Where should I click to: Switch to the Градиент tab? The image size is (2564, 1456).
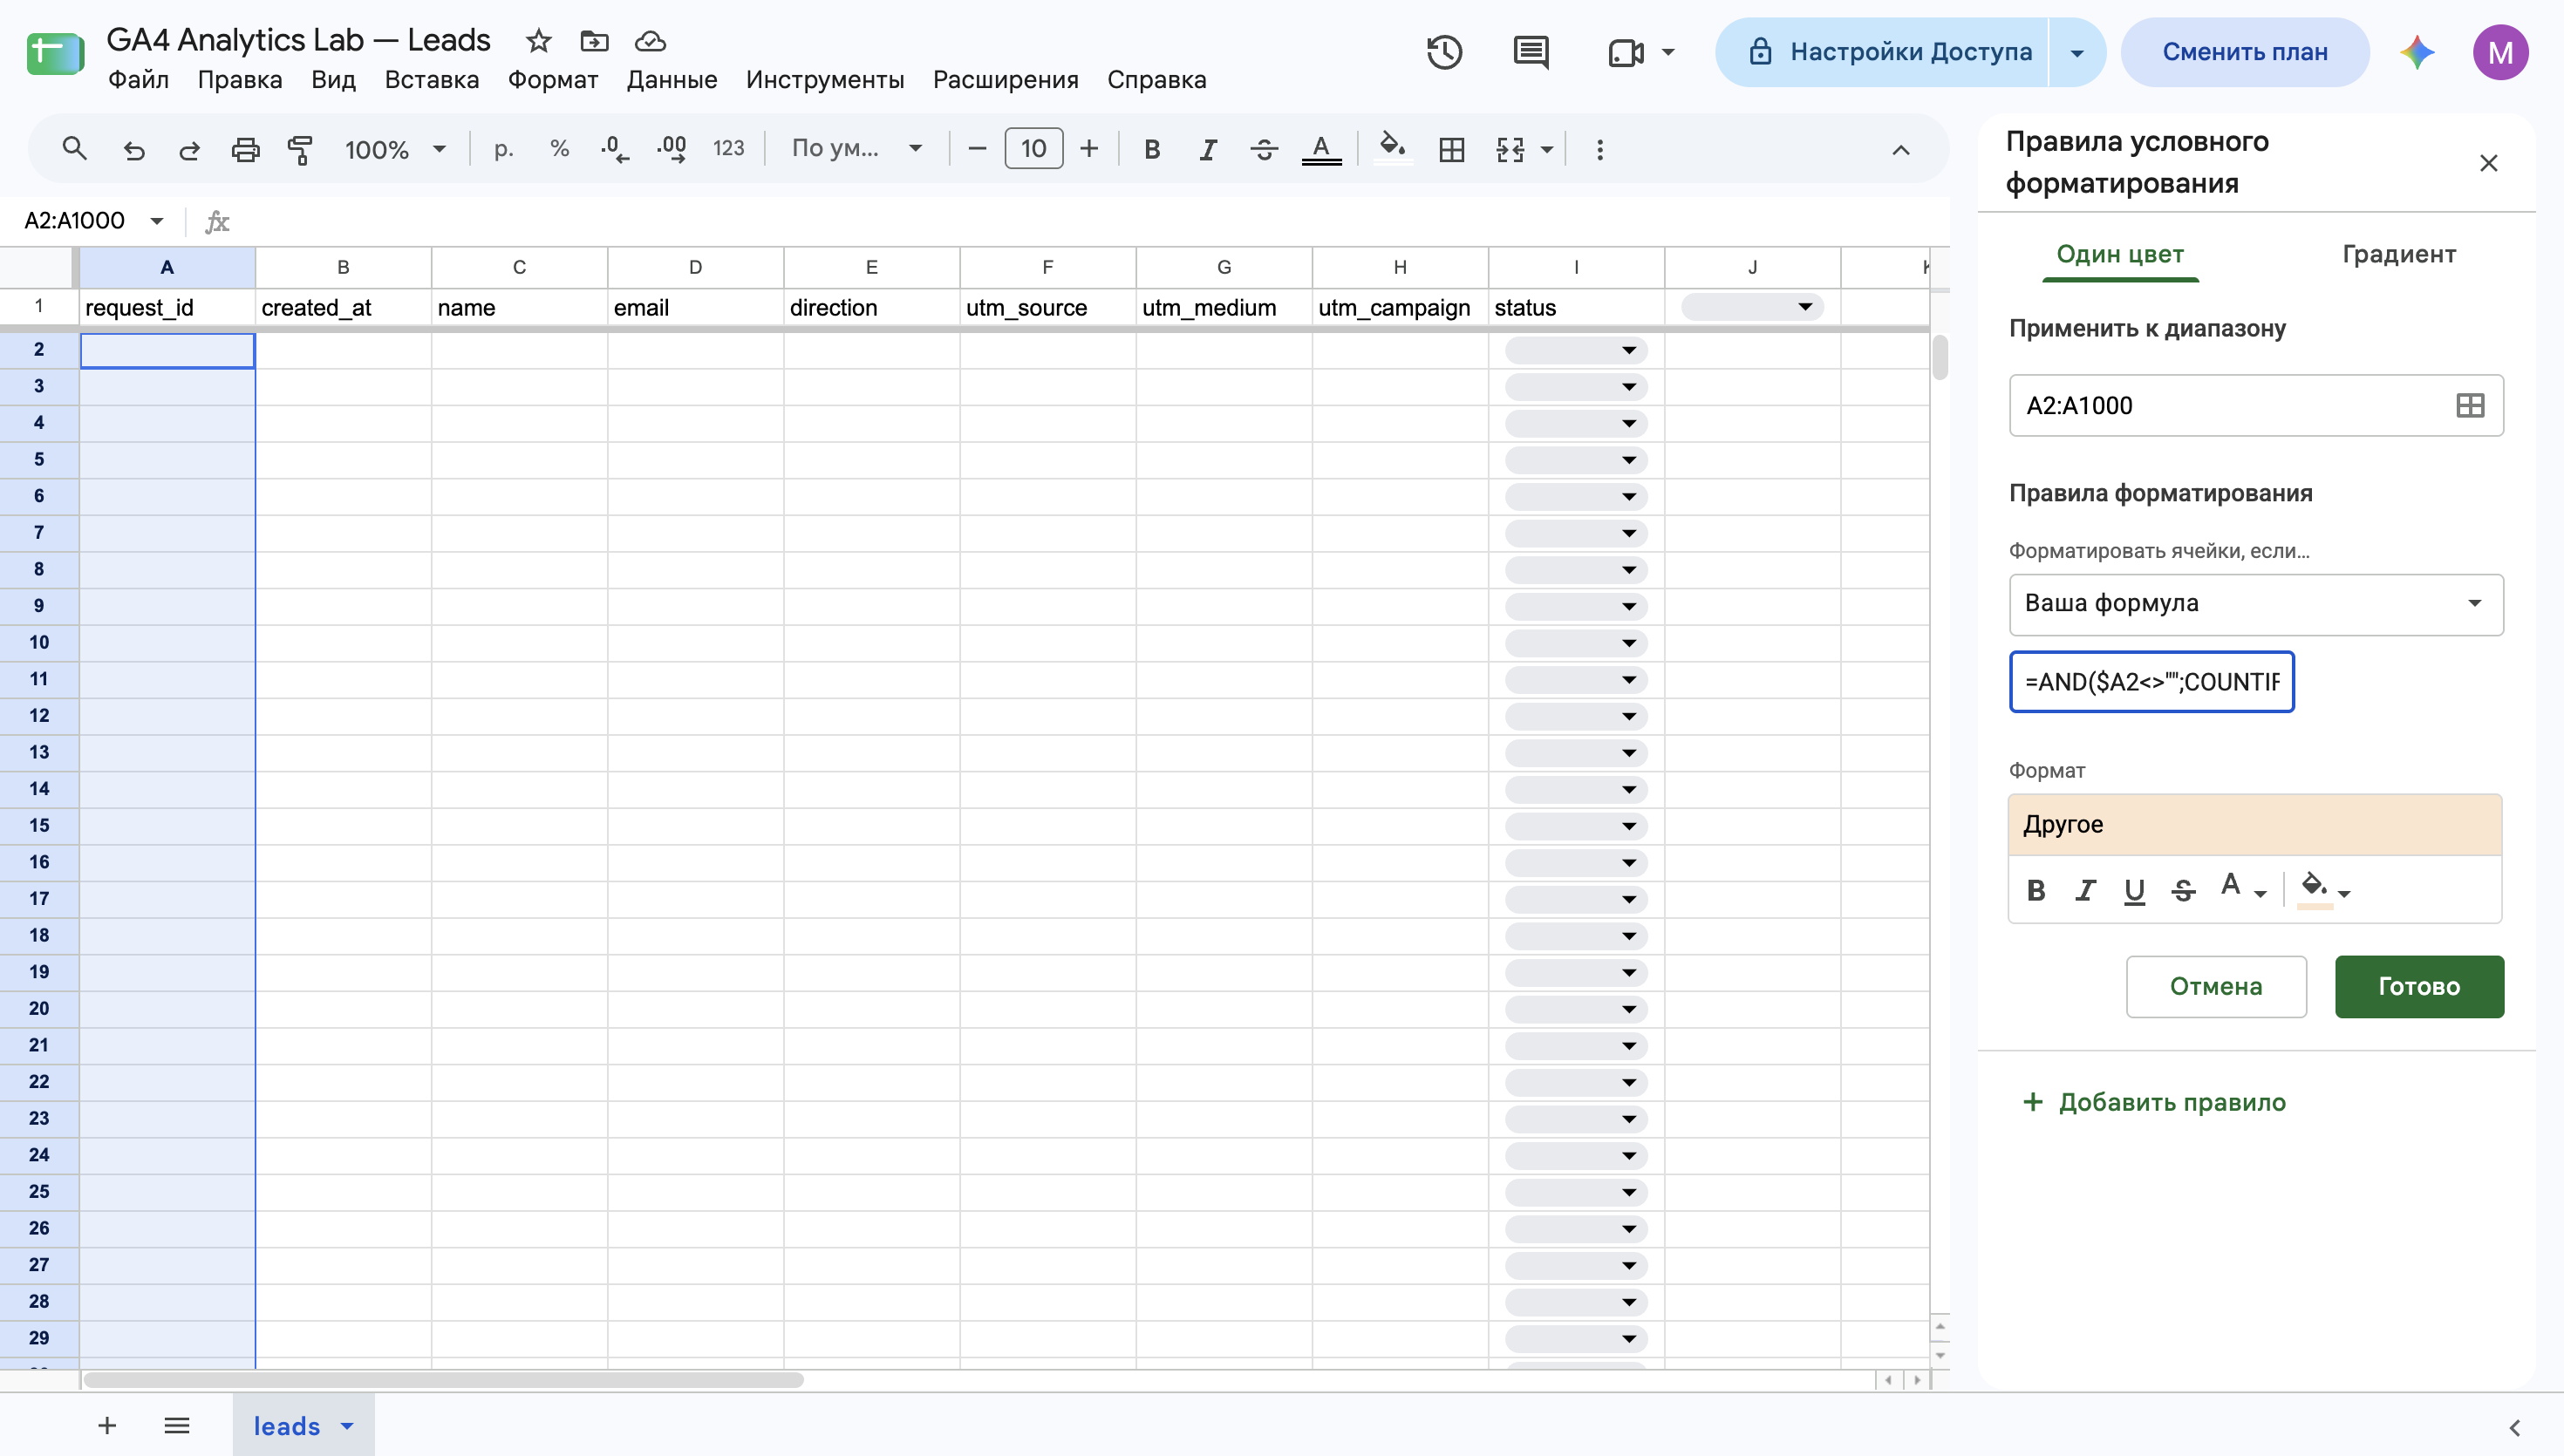tap(2399, 254)
